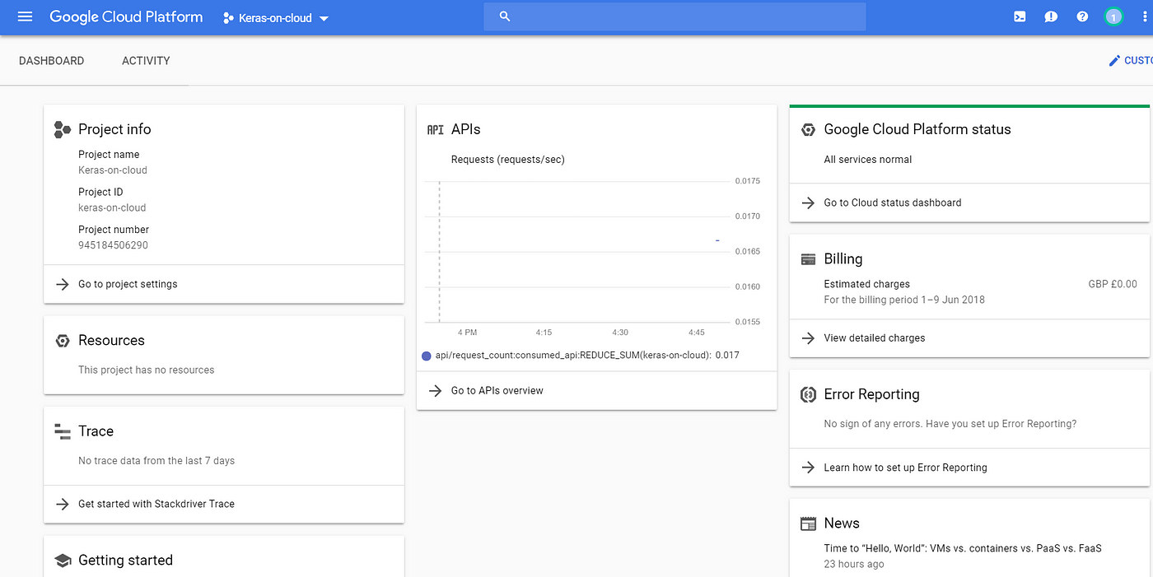Click the Project number 945184506290
The height and width of the screenshot is (577, 1153).
coord(113,245)
